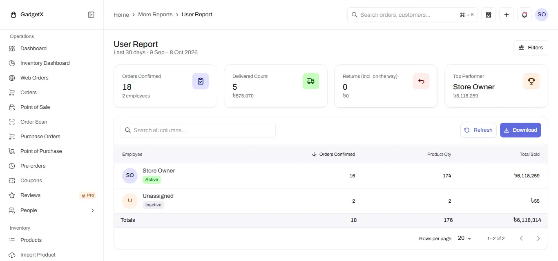Click the ৳575,070 delivered amount
The width and height of the screenshot is (558, 261).
[243, 96]
